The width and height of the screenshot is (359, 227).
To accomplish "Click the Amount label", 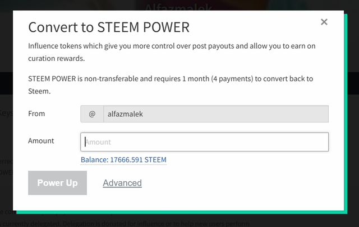I will (41, 141).
